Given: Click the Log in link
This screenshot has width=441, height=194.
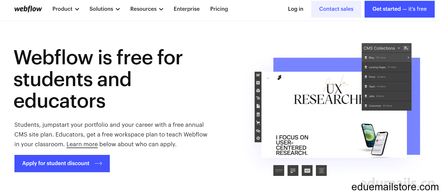Looking at the screenshot, I should 295,9.
